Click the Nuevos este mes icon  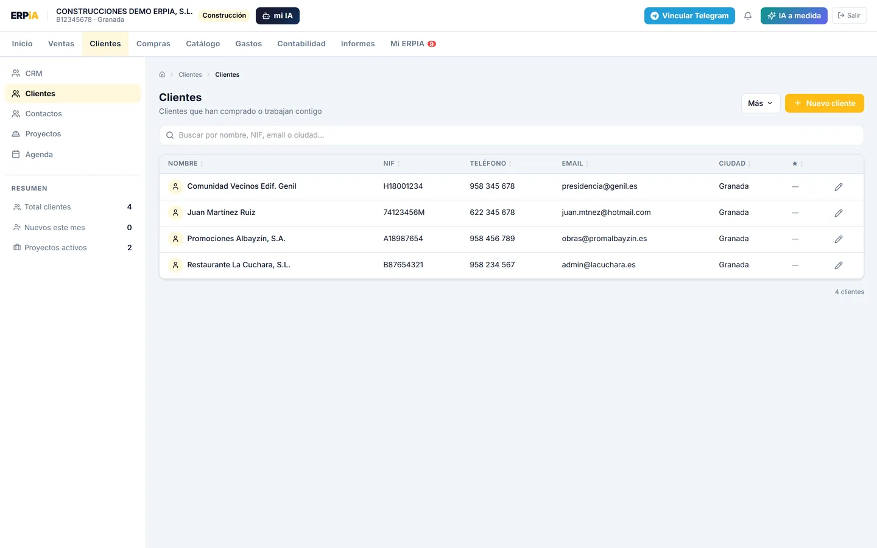[x=17, y=228]
